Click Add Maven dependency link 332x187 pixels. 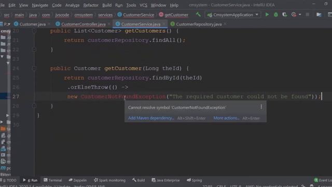[x=151, y=118]
